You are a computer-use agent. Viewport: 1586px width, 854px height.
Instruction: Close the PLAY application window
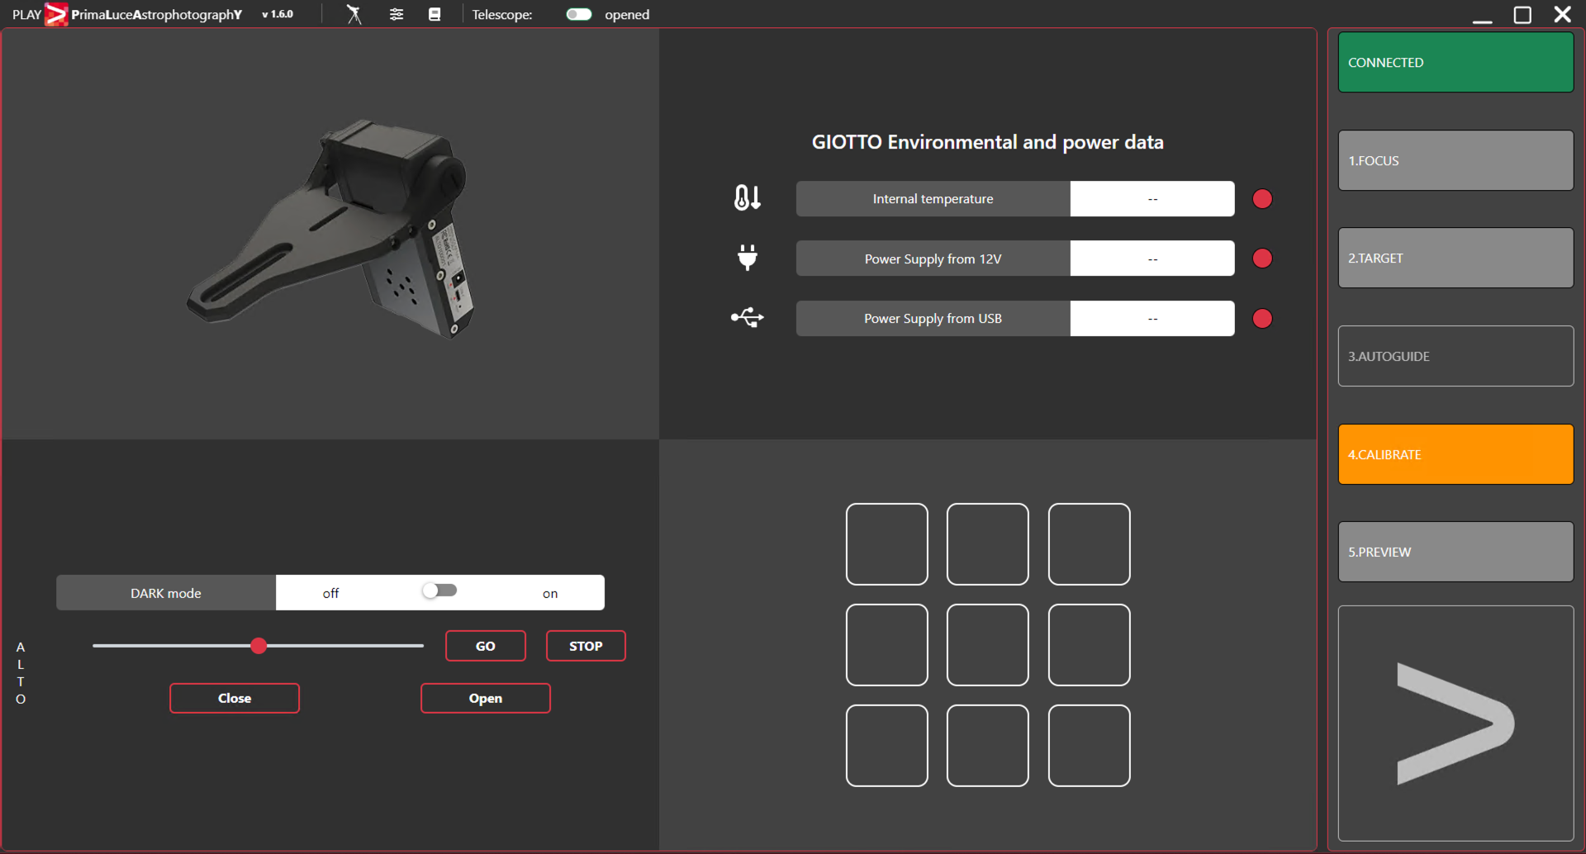tap(1562, 15)
